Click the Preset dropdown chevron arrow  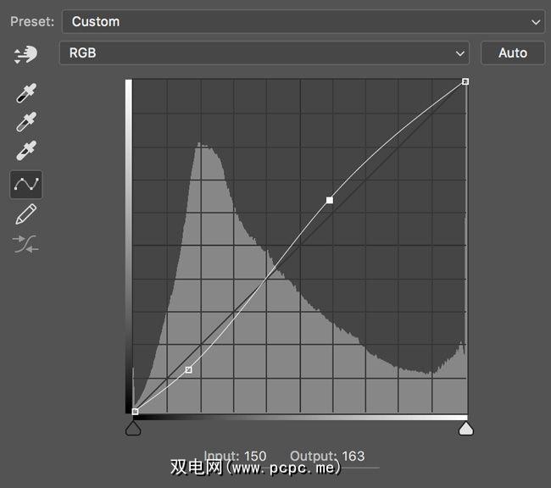coord(535,21)
